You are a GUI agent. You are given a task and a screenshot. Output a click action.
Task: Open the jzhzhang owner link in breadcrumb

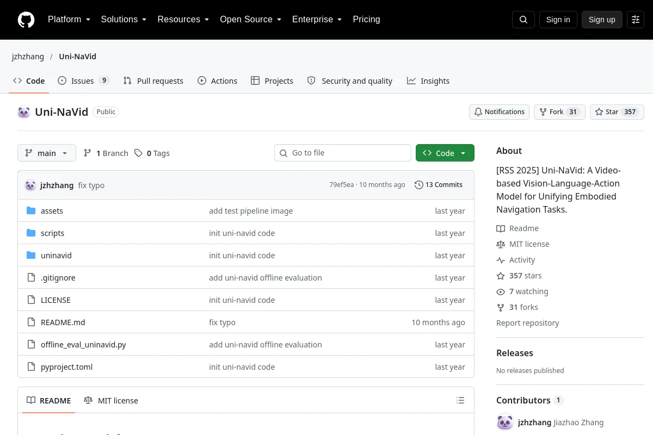[28, 57]
